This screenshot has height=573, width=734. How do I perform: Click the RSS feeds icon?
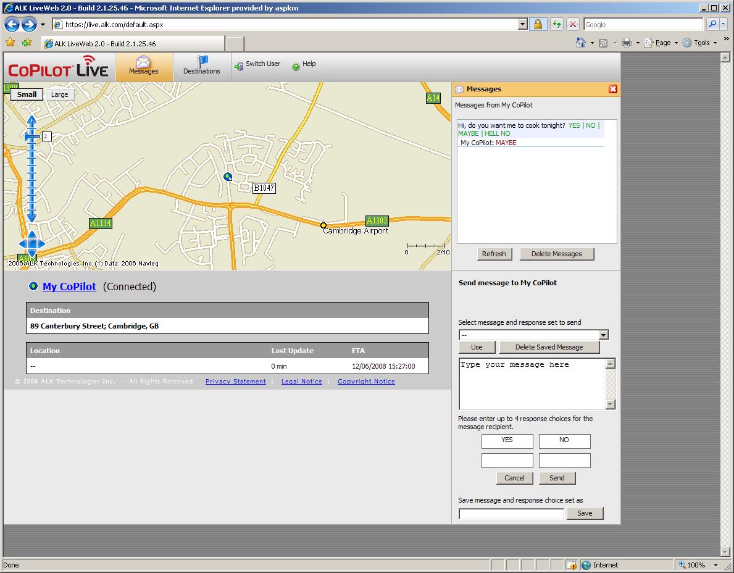click(x=603, y=43)
